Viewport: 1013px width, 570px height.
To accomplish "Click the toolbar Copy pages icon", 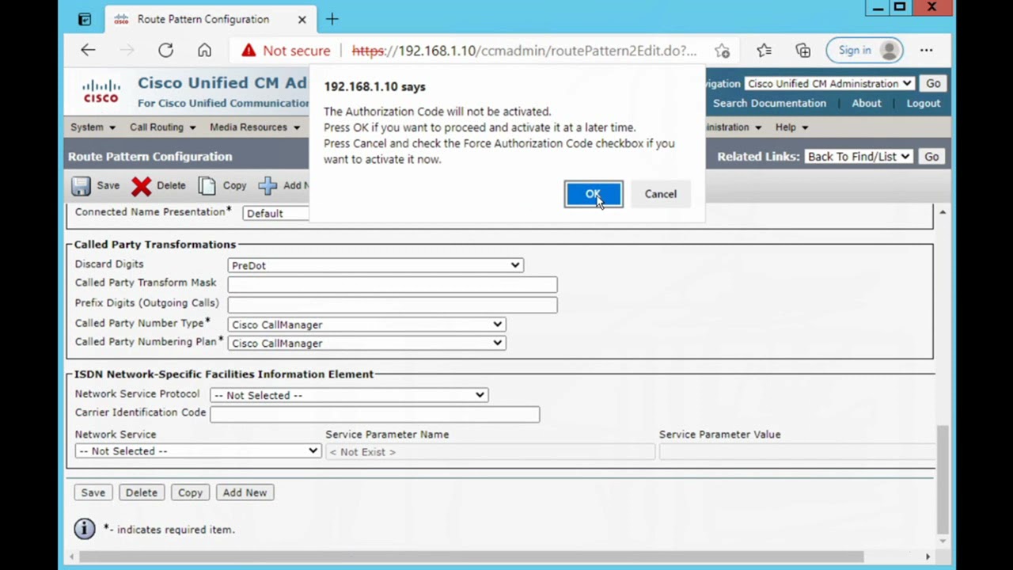I will click(x=207, y=186).
